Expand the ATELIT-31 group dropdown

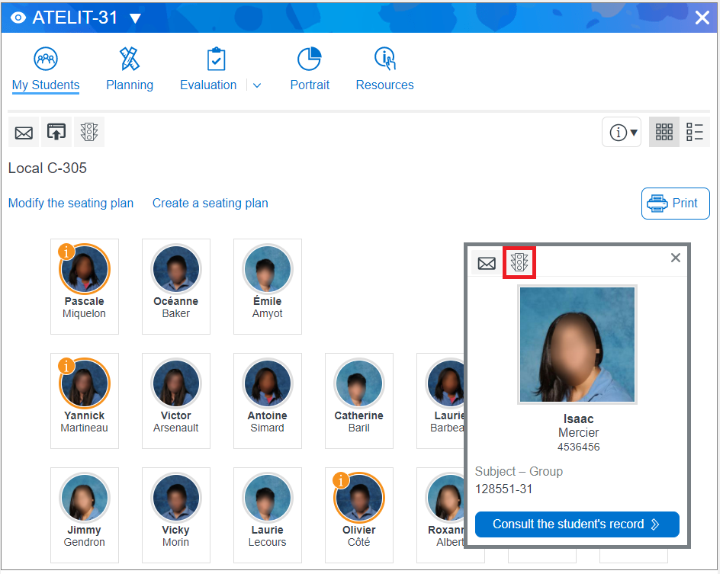tap(136, 17)
